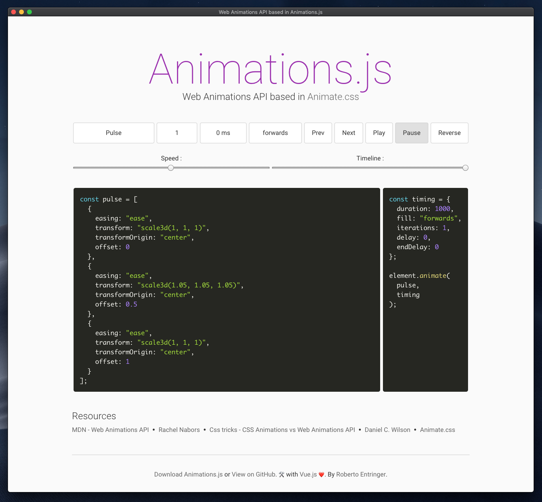Go to the next animation with Next
The height and width of the screenshot is (502, 542).
(349, 133)
